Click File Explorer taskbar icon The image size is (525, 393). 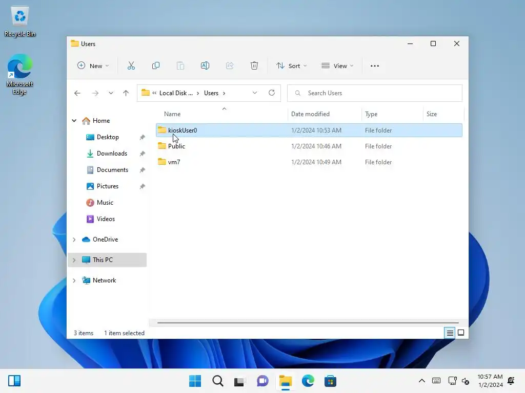pos(286,381)
